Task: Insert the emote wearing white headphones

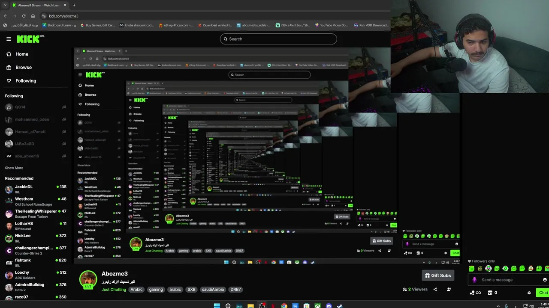Action: point(489,269)
